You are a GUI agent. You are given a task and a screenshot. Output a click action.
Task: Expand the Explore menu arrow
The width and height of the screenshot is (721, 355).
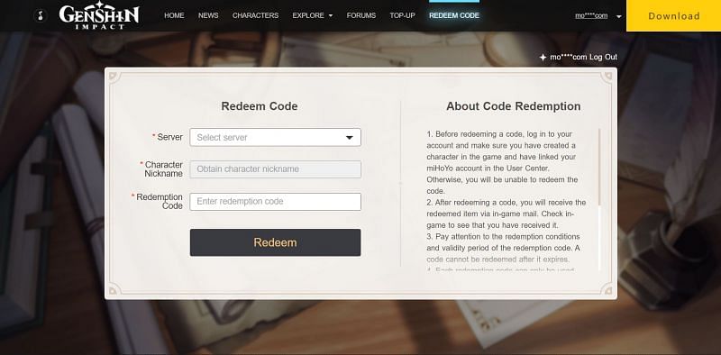[331, 15]
